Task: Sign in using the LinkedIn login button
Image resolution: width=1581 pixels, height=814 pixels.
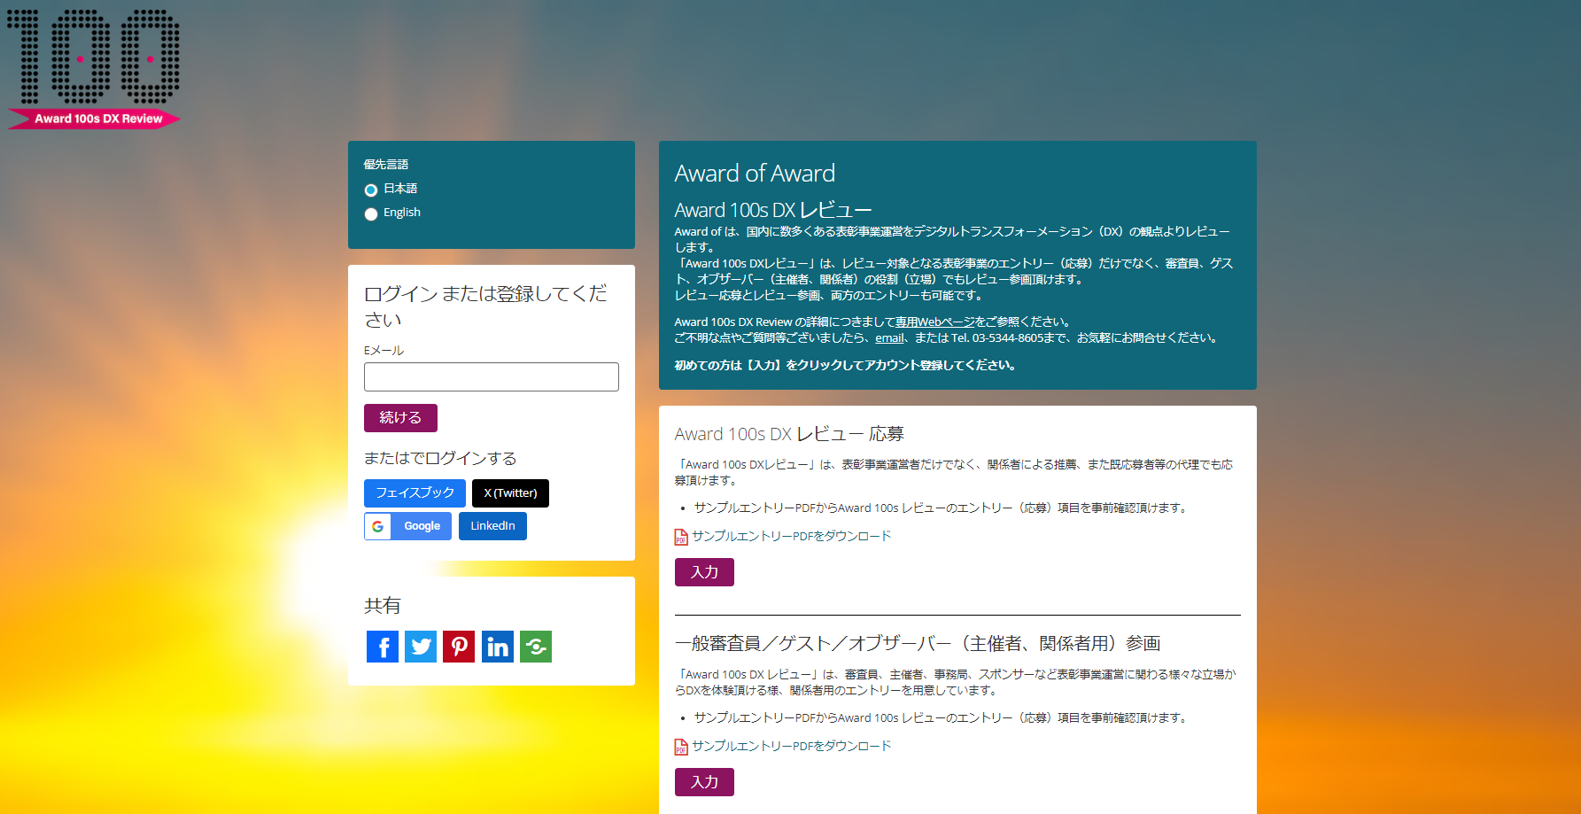Action: click(492, 526)
